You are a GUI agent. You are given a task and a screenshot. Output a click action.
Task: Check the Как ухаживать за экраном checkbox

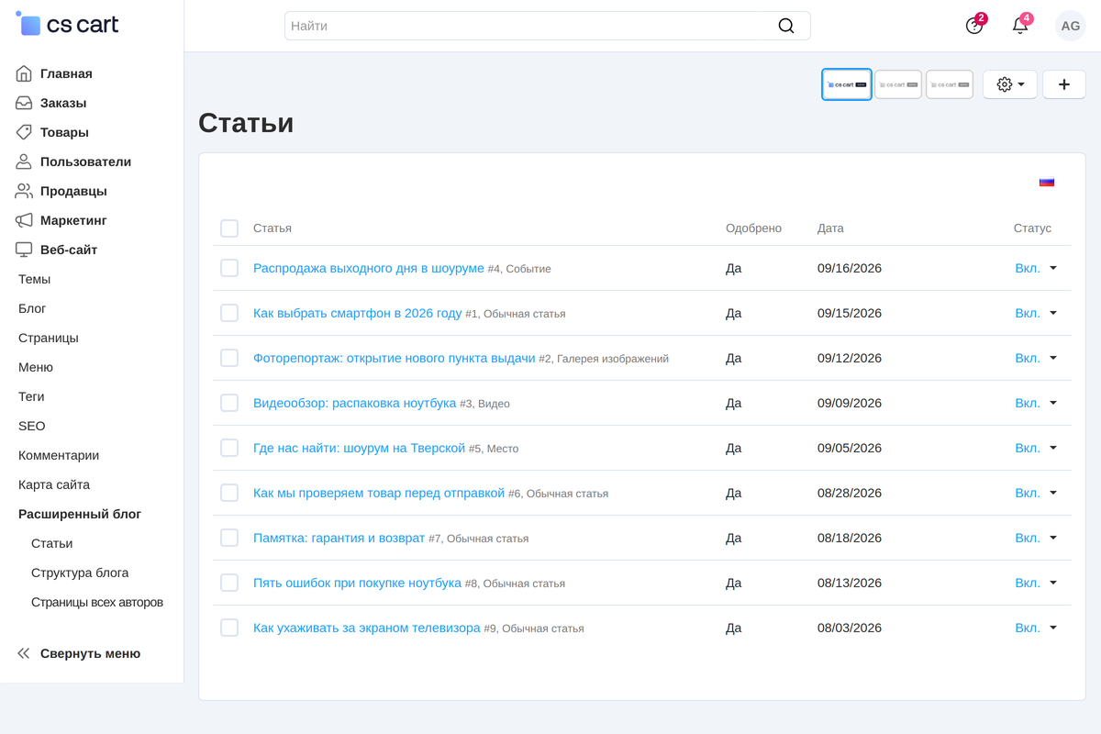(x=229, y=628)
